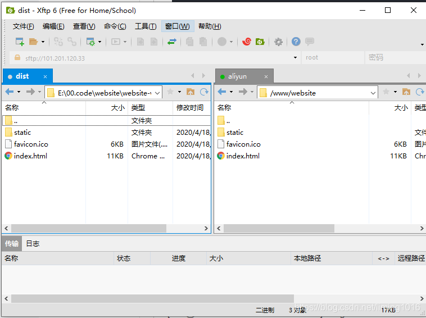Open 编辑(E) menu

pyautogui.click(x=53, y=26)
